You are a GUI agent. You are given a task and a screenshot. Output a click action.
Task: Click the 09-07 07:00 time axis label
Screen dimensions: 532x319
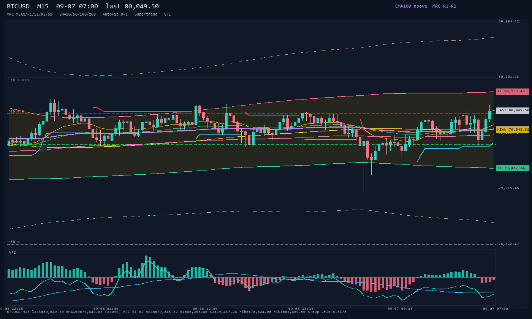pyautogui.click(x=496, y=309)
